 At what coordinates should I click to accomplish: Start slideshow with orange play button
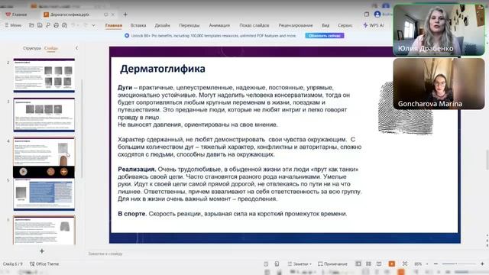[392, 264]
